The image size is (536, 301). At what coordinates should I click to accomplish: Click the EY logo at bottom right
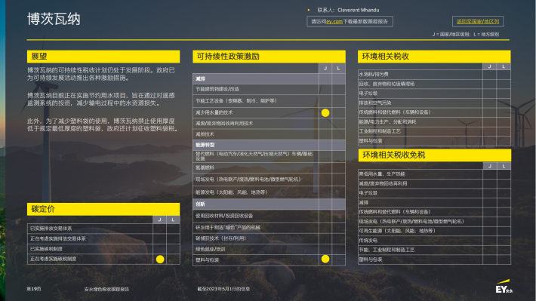click(504, 287)
